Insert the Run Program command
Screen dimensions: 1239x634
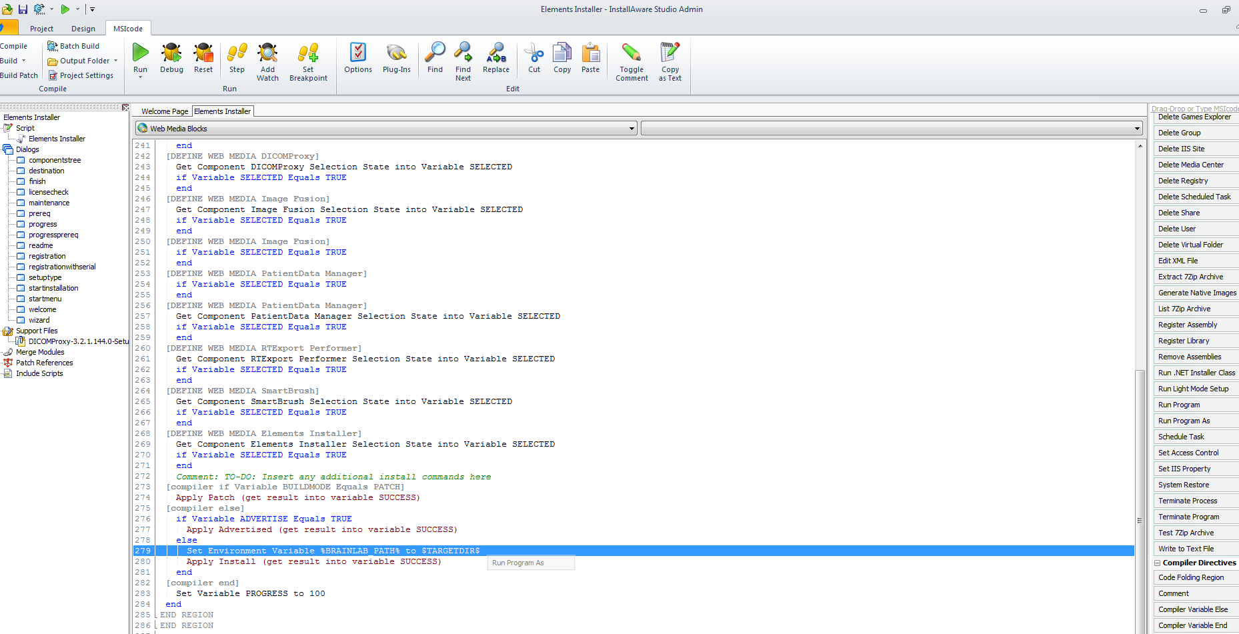click(1195, 405)
